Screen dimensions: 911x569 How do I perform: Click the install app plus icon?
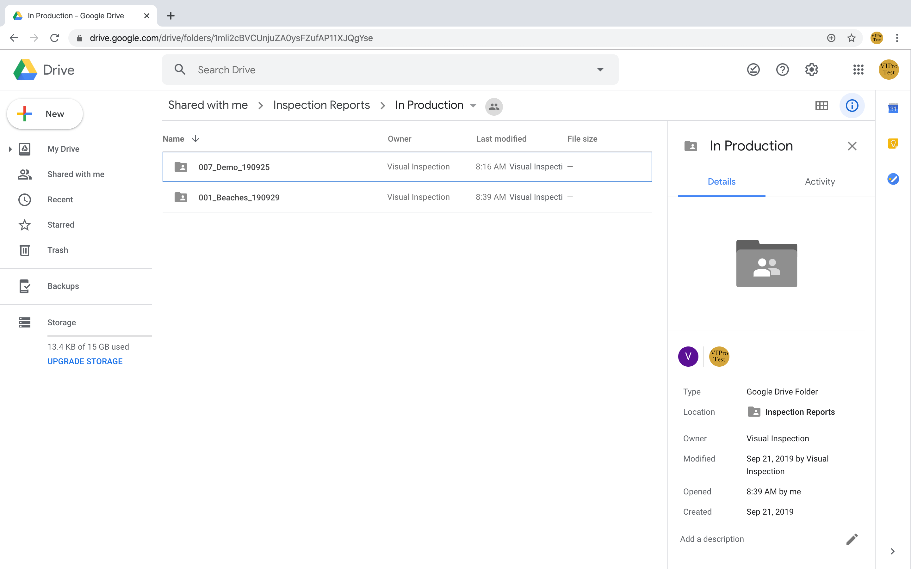coord(831,38)
